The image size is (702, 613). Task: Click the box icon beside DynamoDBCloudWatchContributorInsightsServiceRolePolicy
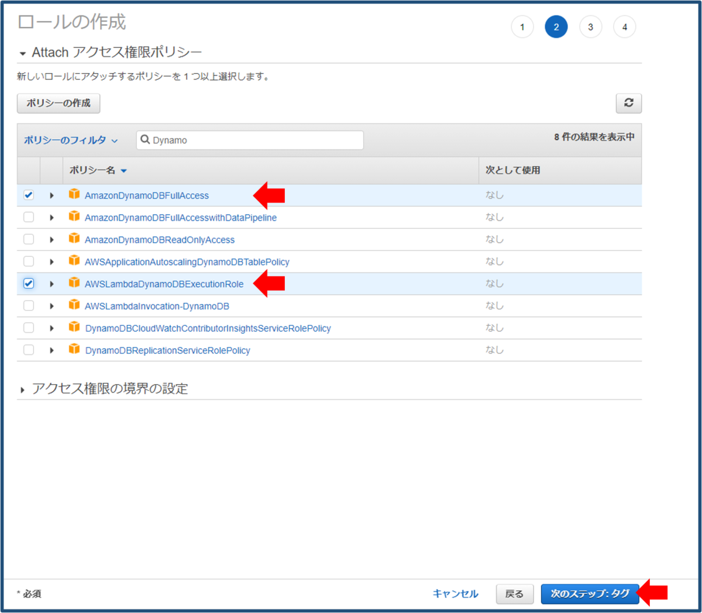74,327
